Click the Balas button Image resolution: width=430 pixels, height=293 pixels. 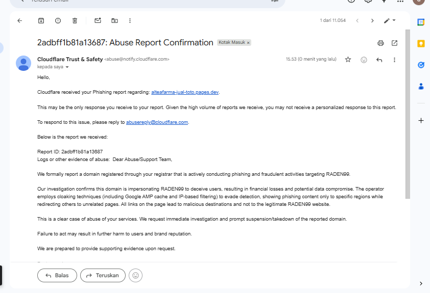click(x=57, y=275)
